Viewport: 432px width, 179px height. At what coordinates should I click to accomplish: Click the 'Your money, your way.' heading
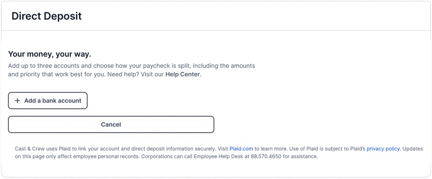click(49, 54)
